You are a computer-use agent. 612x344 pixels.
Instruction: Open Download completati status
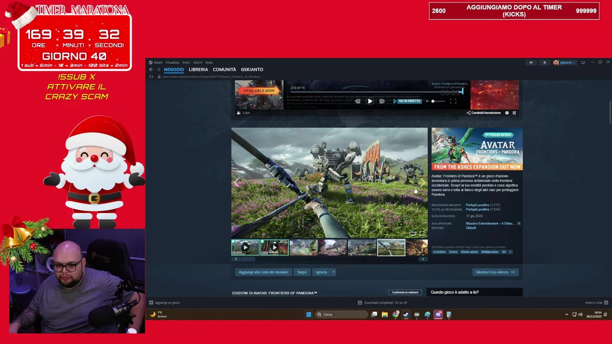tap(382, 302)
